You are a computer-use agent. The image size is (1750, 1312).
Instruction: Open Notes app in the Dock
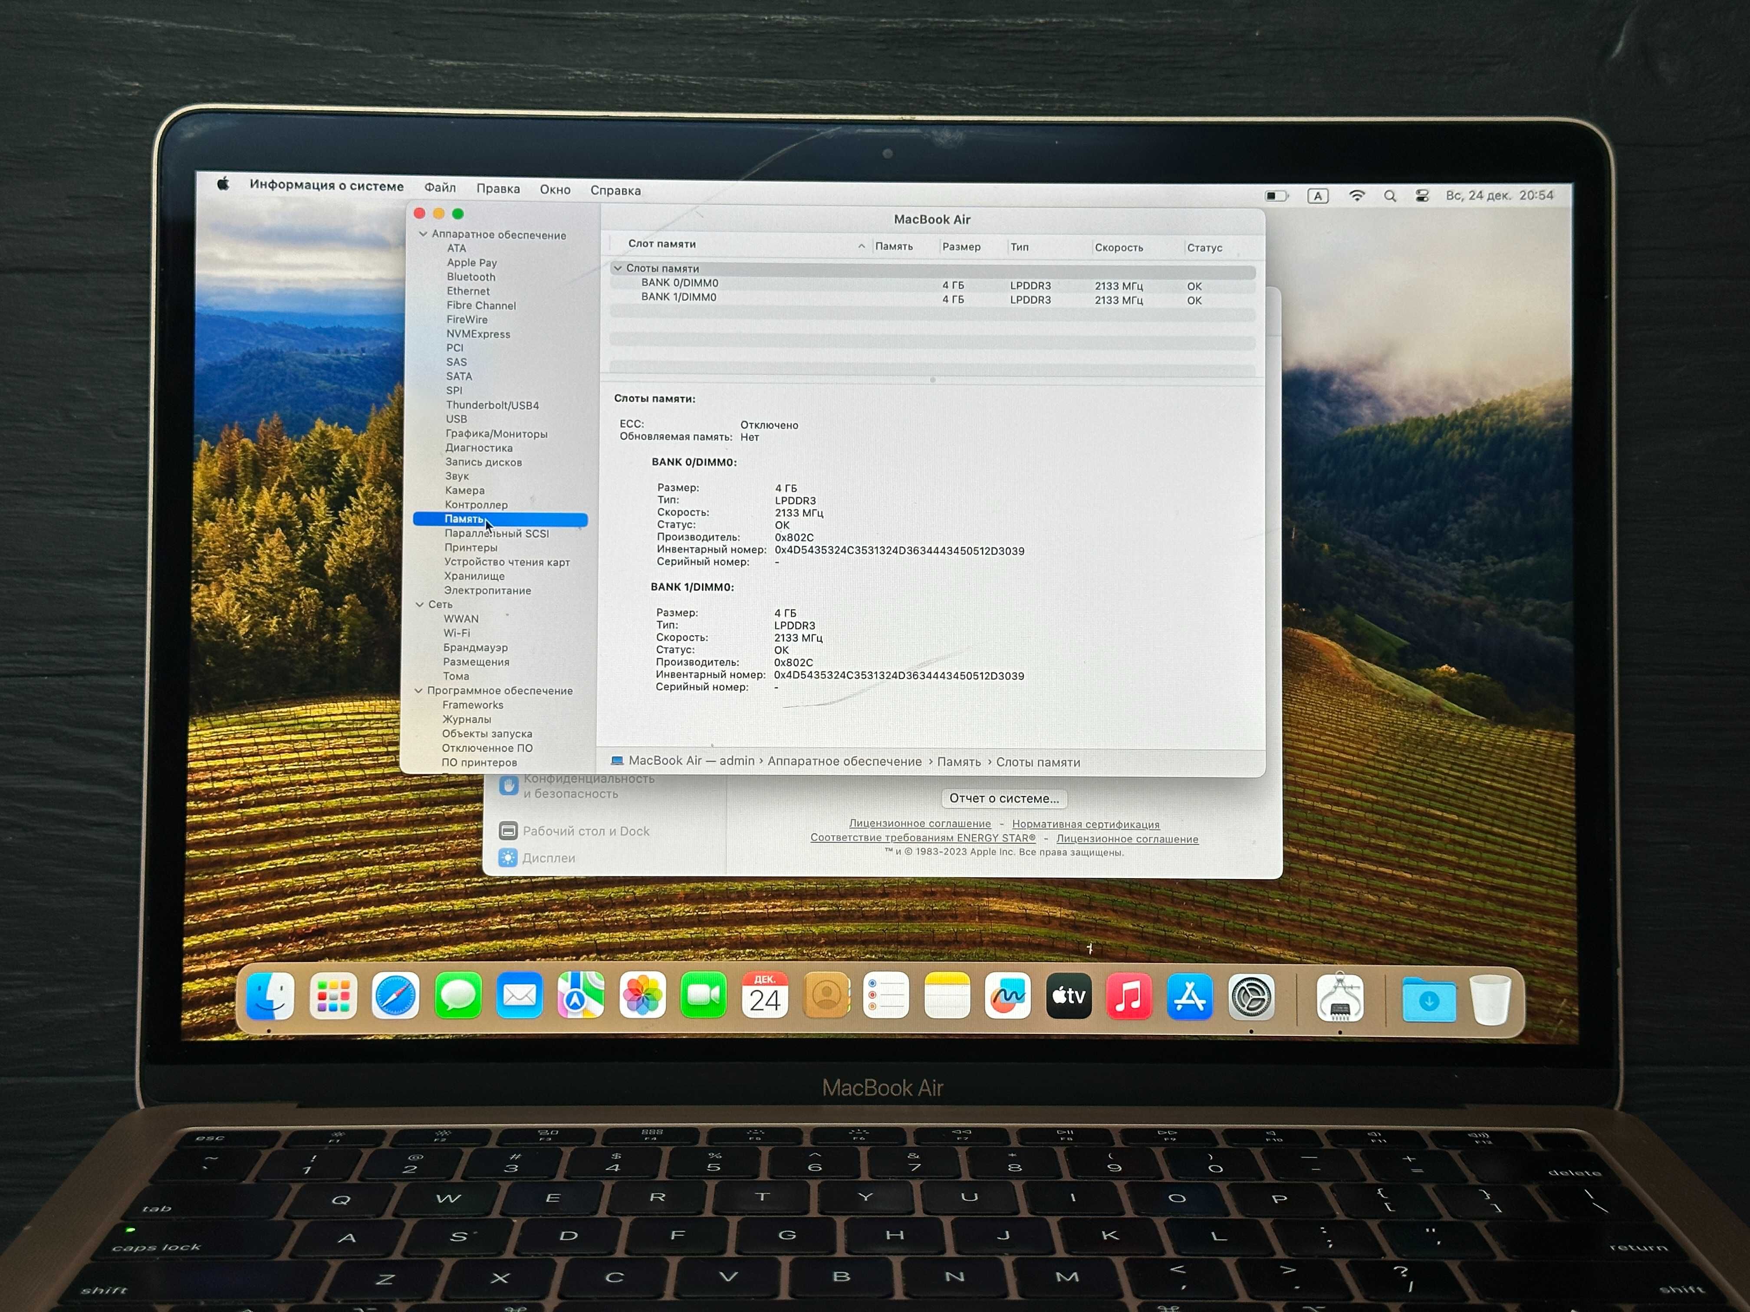pos(947,995)
